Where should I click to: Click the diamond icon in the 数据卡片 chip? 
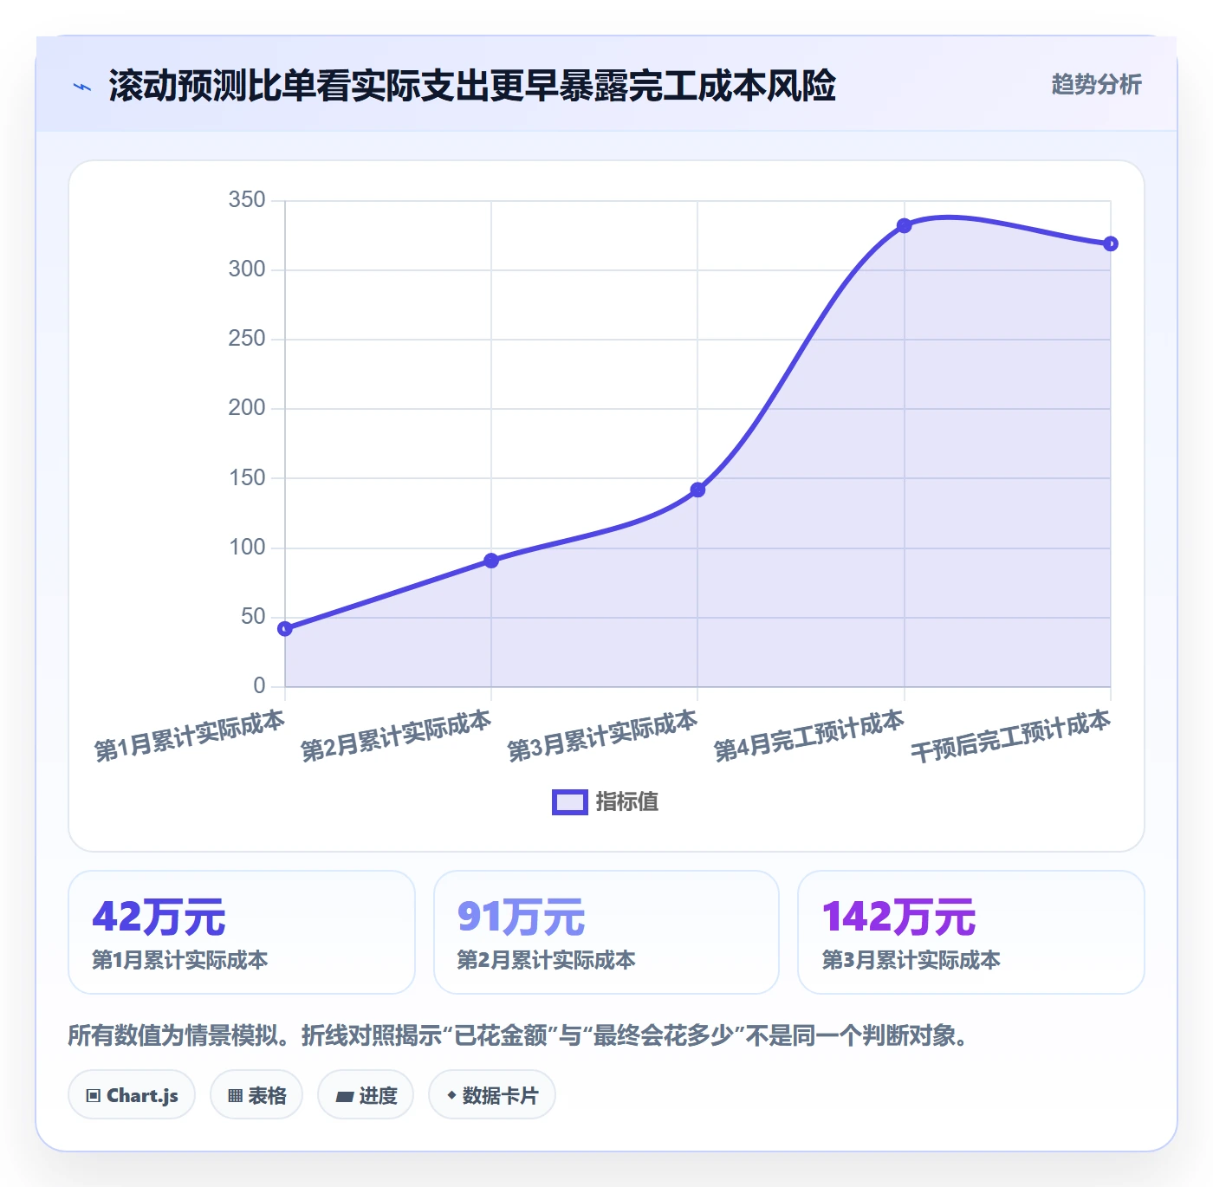(x=451, y=1095)
